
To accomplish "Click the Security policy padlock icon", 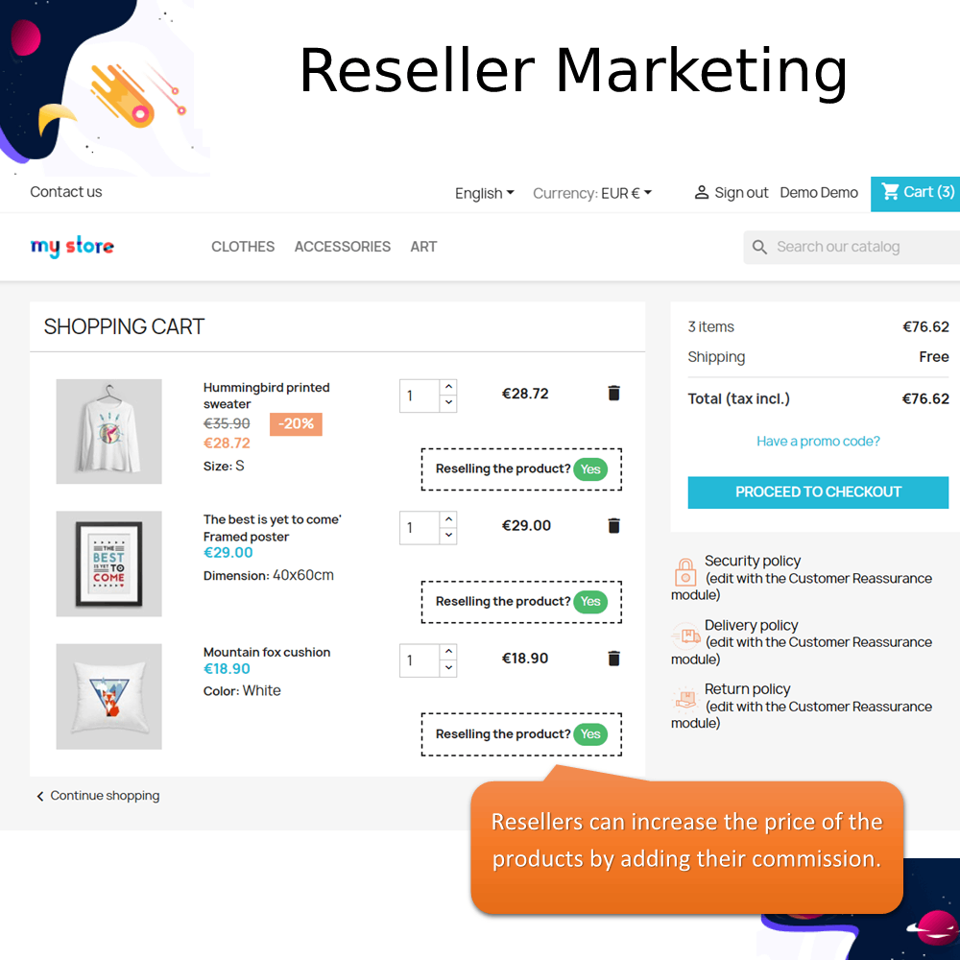I will click(x=685, y=572).
